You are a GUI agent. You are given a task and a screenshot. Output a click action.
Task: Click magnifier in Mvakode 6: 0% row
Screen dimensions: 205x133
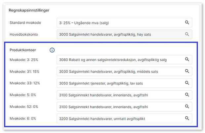click(x=187, y=118)
